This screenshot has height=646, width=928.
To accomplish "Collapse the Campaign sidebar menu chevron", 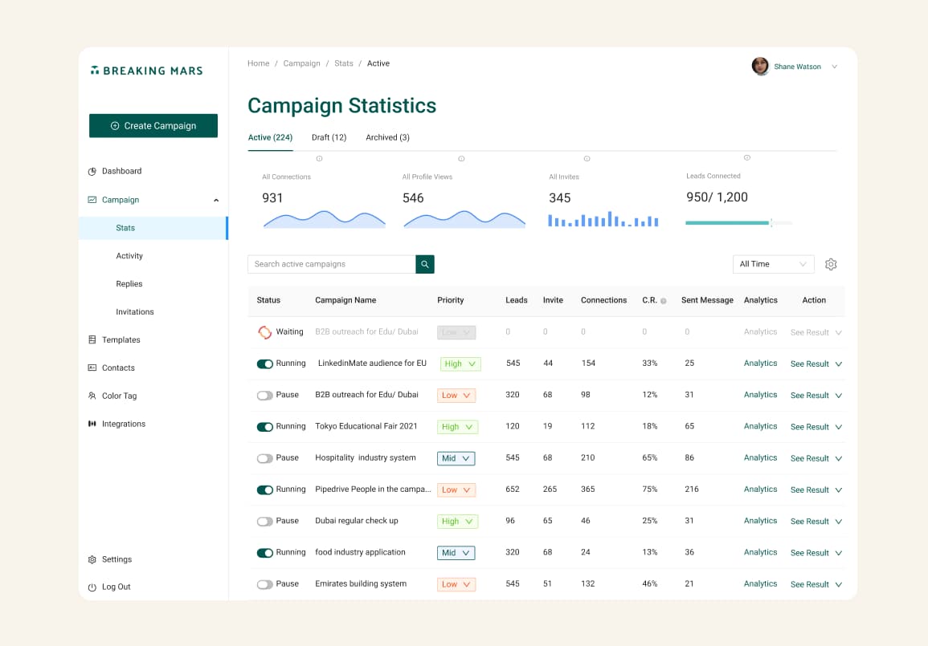I will click(216, 201).
